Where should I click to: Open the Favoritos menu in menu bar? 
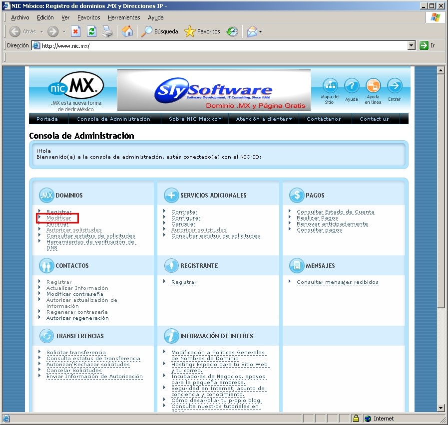pos(88,17)
